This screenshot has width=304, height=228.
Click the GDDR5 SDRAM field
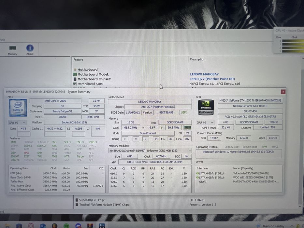coord(249,122)
